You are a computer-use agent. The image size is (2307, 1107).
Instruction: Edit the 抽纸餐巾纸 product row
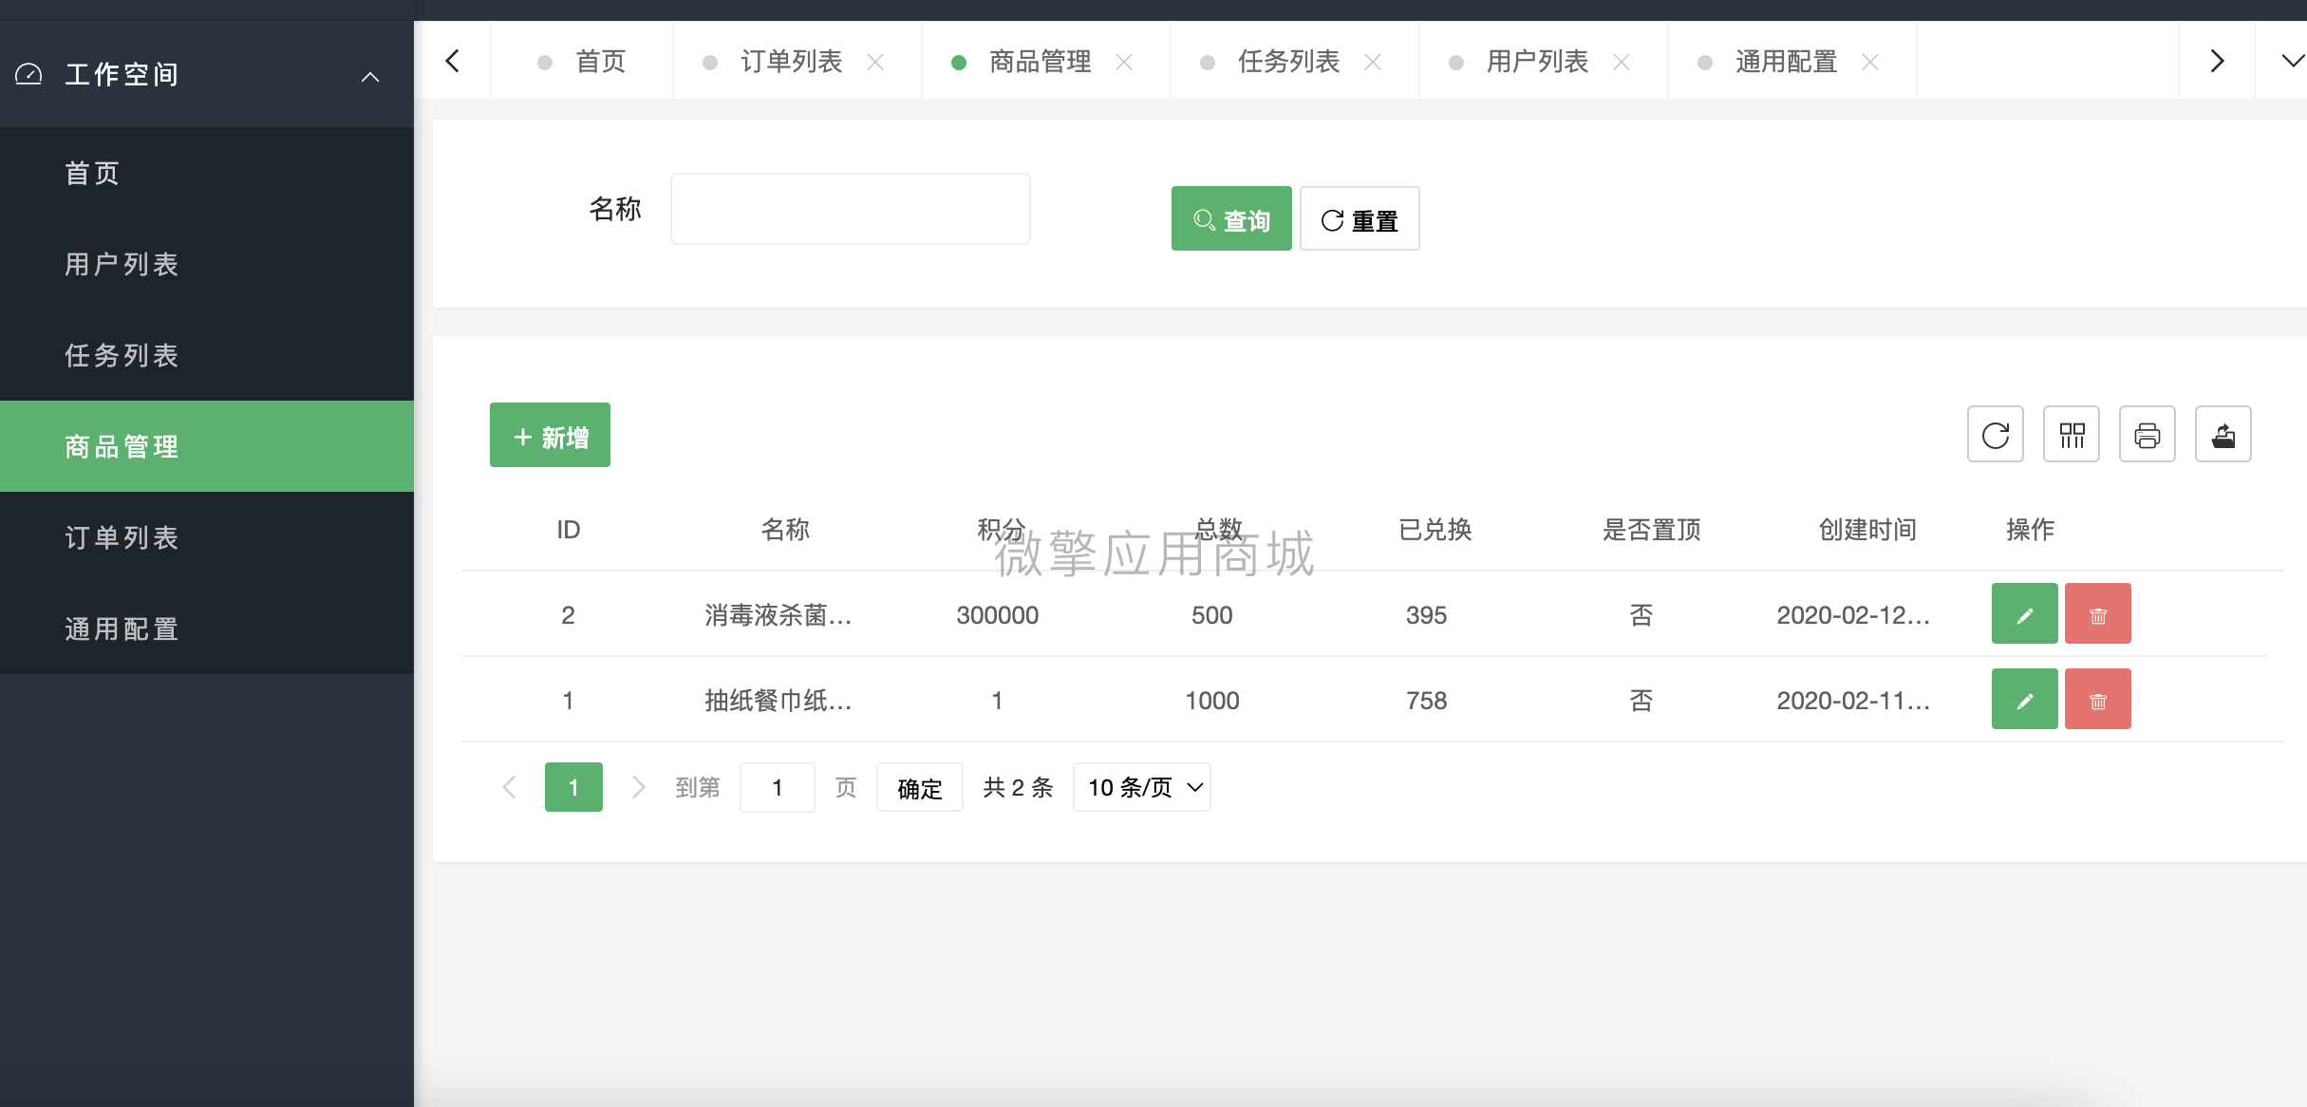pyautogui.click(x=2025, y=700)
